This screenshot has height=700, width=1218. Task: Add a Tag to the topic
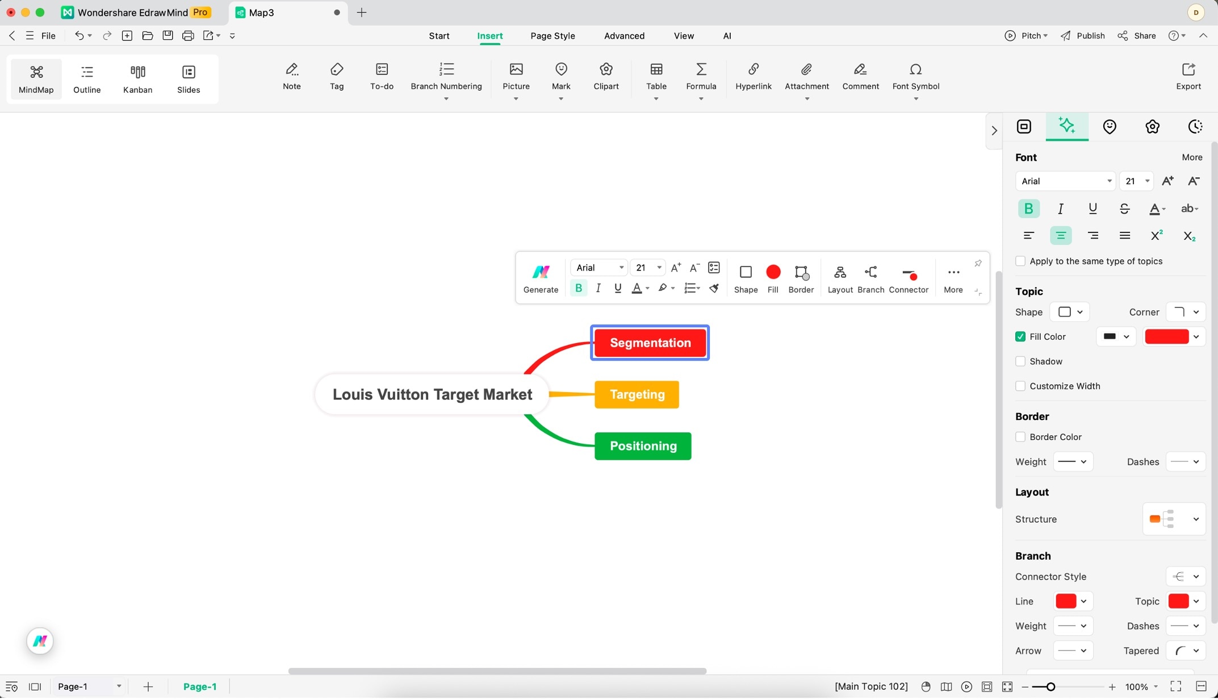tap(337, 76)
